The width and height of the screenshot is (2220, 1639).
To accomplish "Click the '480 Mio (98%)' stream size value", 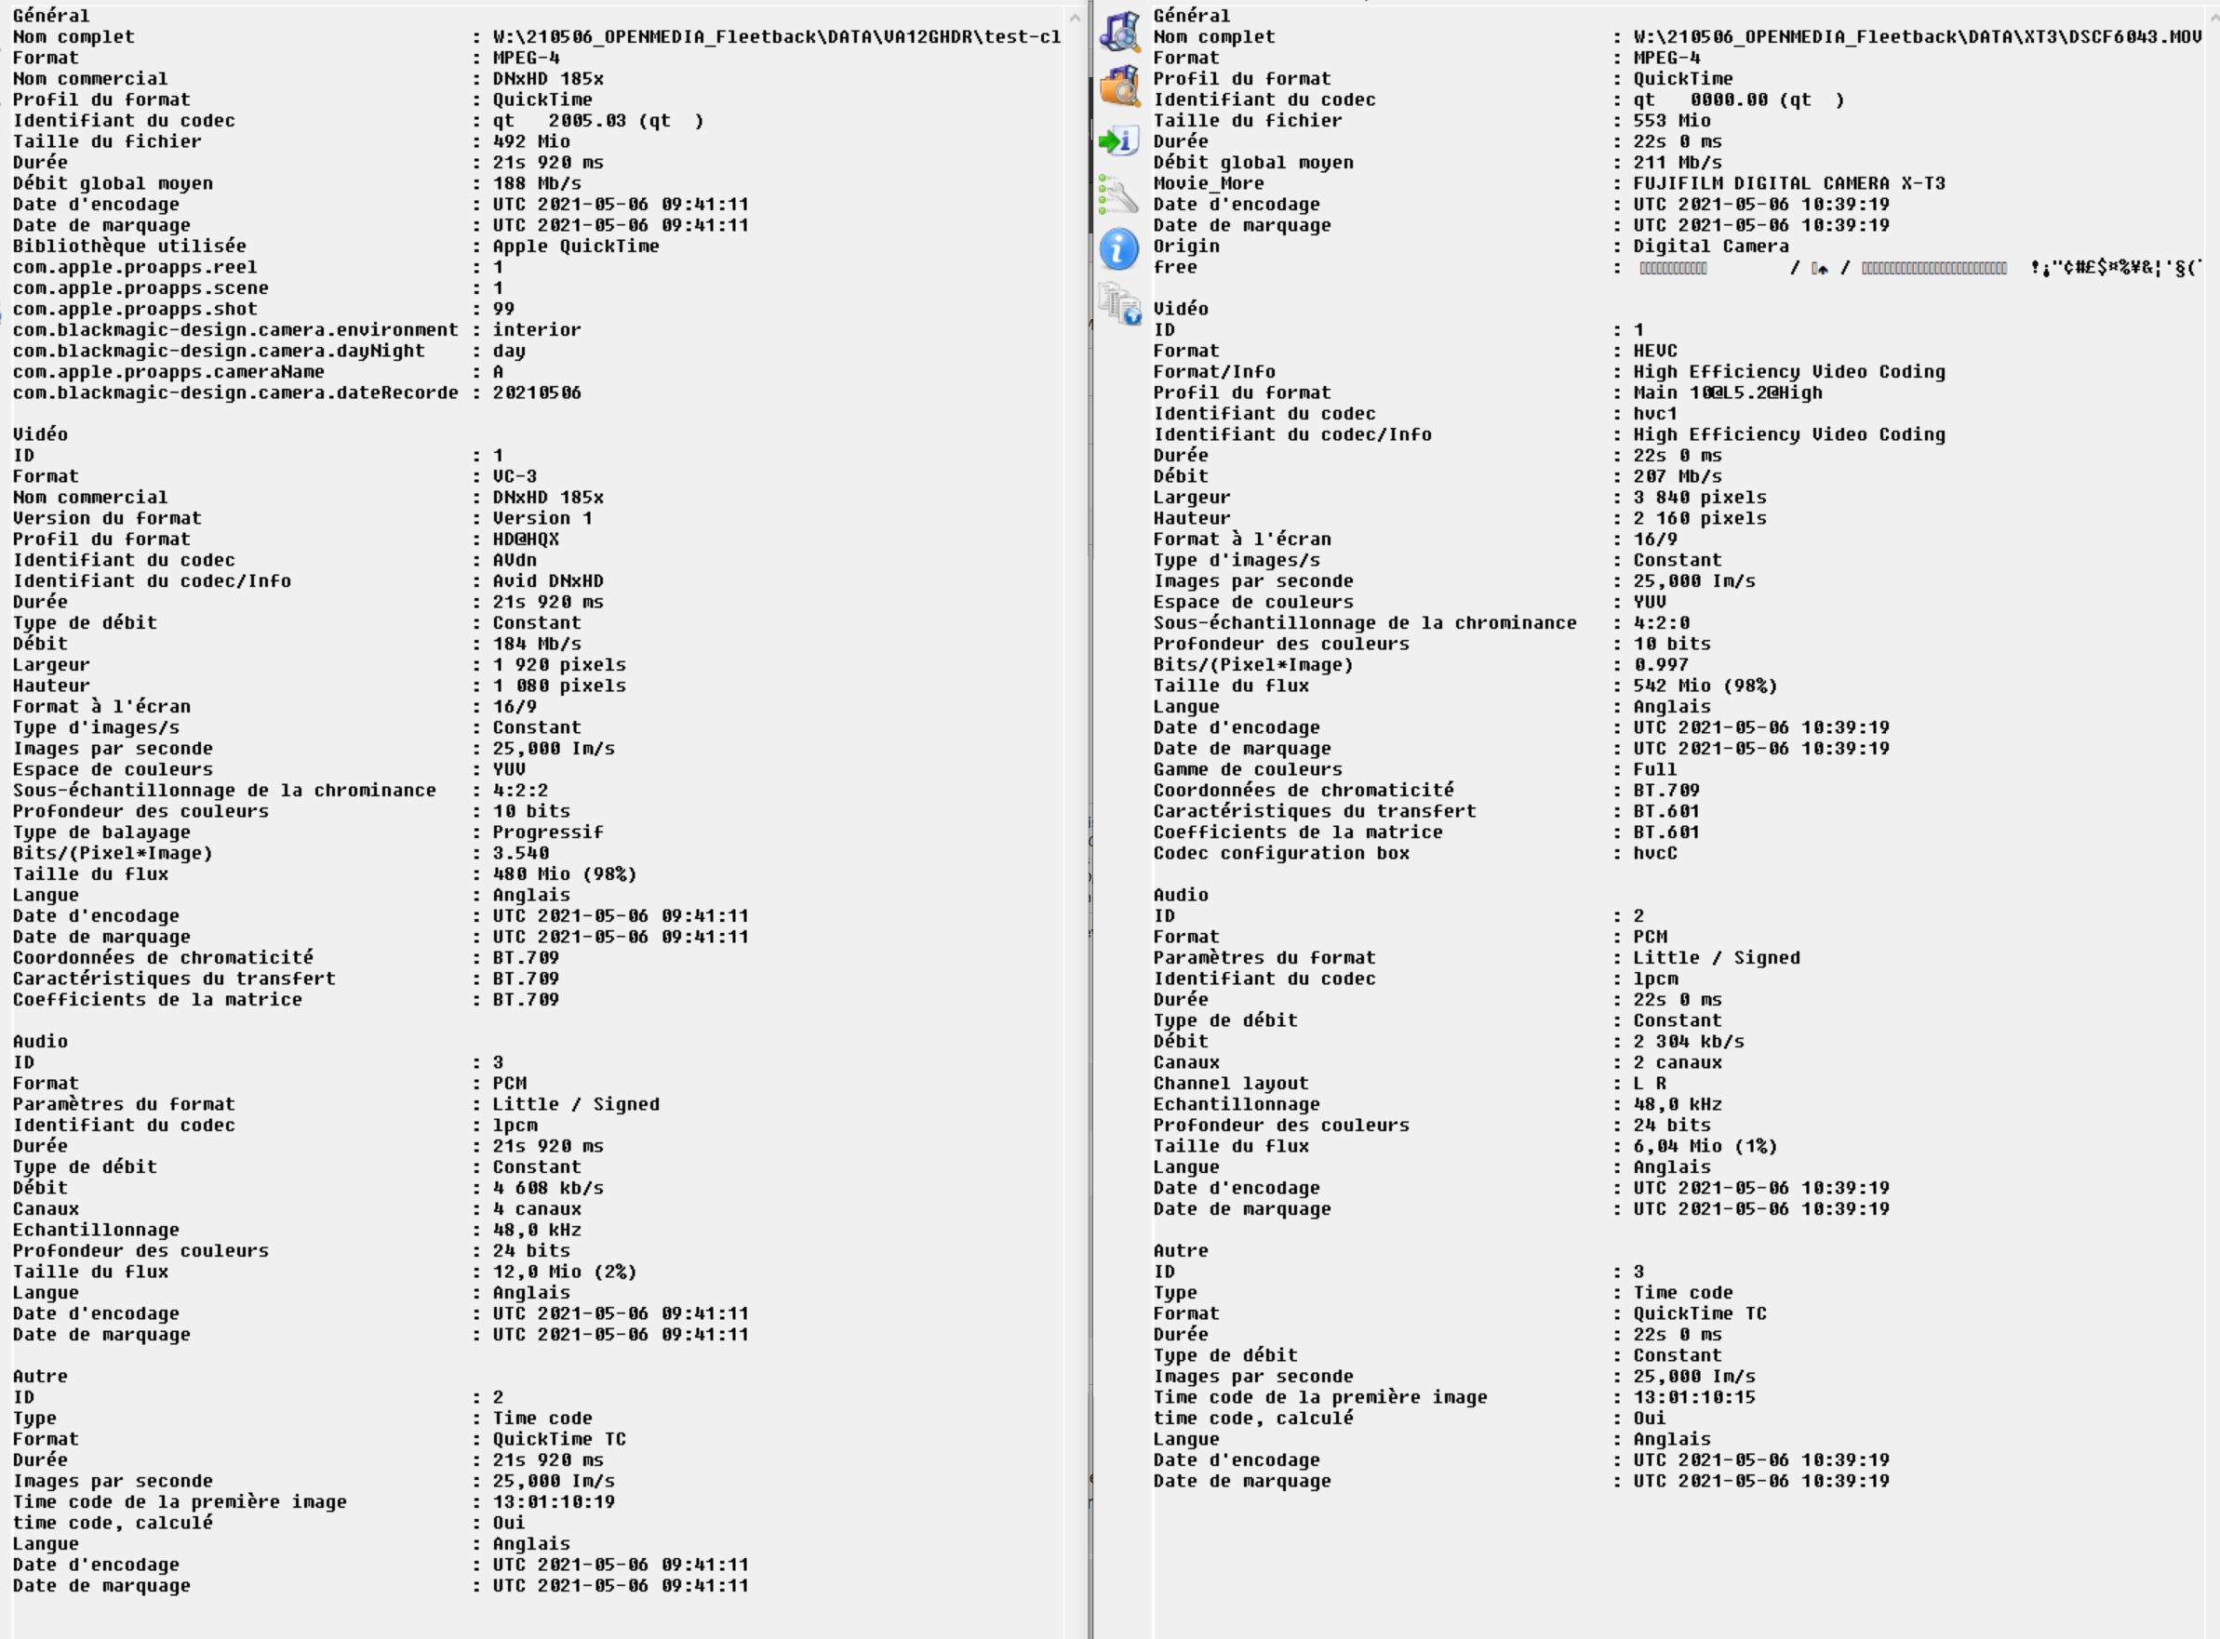I will pyautogui.click(x=566, y=874).
